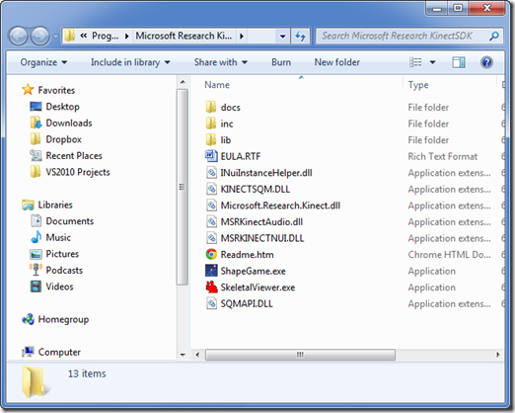The image size is (515, 413).
Task: Select the Microsoft.Research.Kinect.dll file icon
Action: pos(211,206)
